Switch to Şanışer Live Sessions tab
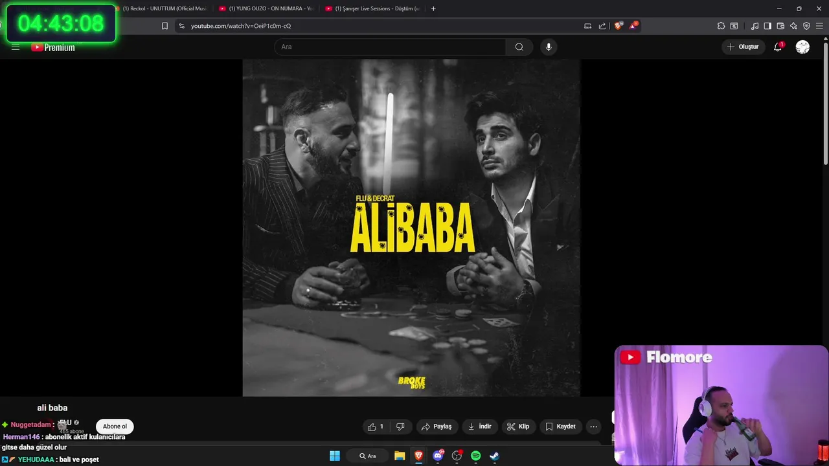The image size is (829, 466). (x=374, y=8)
